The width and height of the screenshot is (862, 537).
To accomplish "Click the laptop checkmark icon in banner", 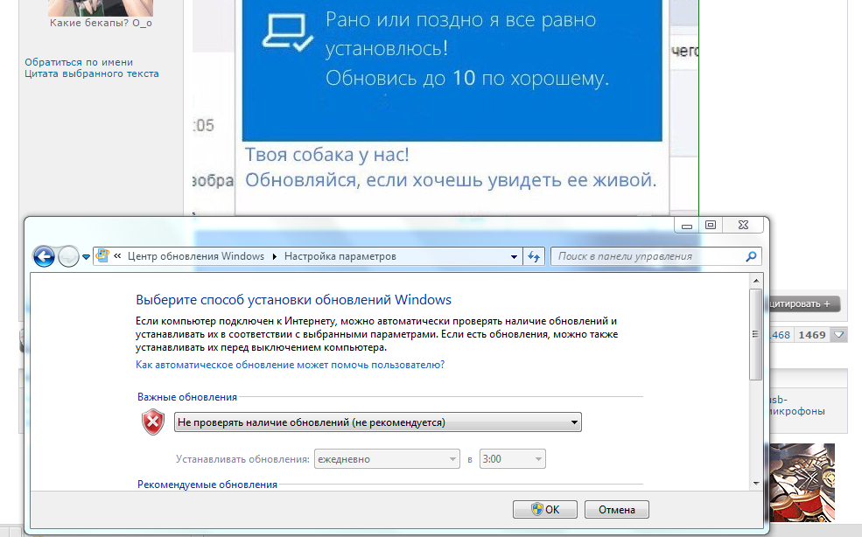I will pyautogui.click(x=288, y=33).
